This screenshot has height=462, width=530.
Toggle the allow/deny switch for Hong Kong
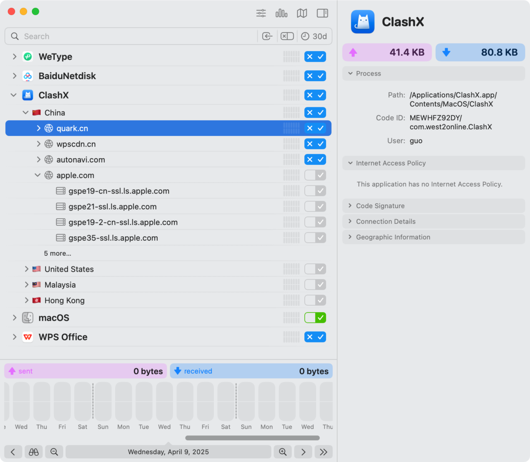coord(315,300)
